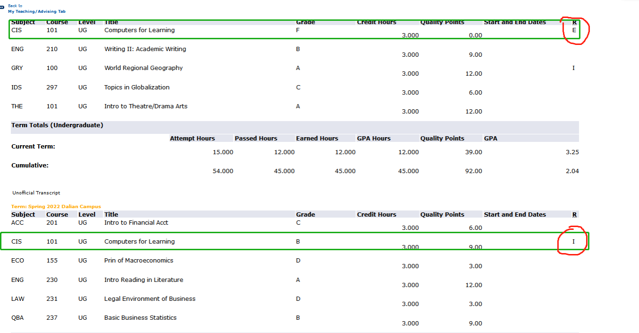Click the Attempt Hours column header
The image size is (639, 333).
click(x=192, y=139)
